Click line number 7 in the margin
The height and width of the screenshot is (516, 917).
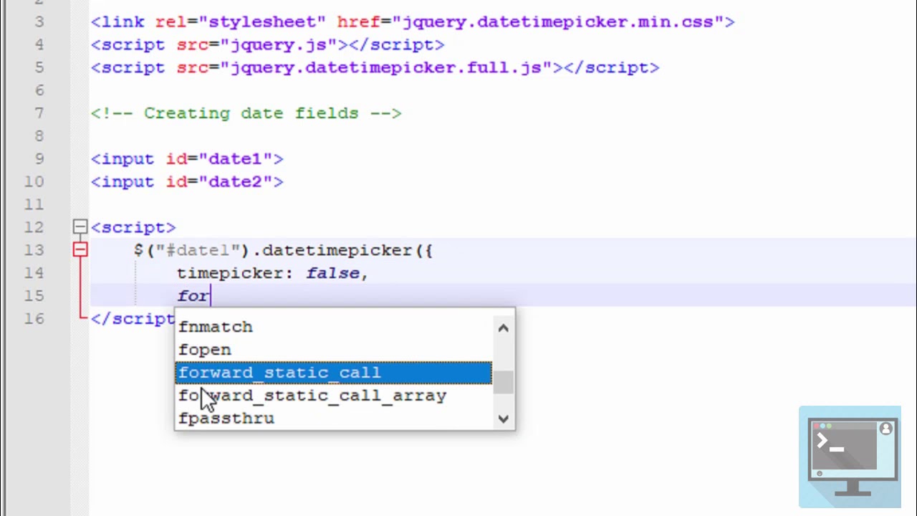pos(38,113)
